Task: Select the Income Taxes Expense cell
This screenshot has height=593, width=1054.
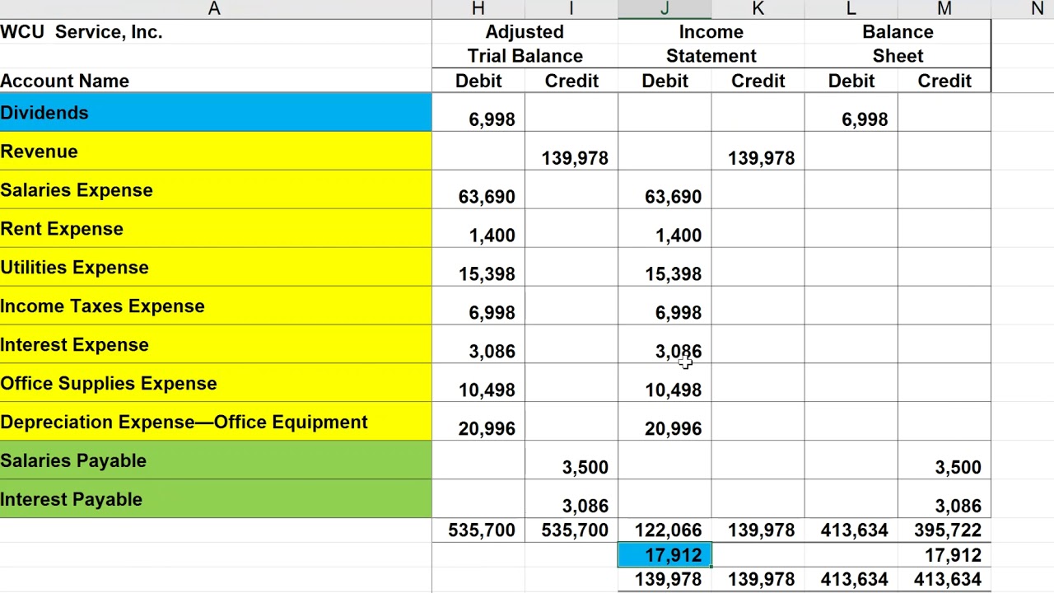Action: pyautogui.click(x=215, y=306)
